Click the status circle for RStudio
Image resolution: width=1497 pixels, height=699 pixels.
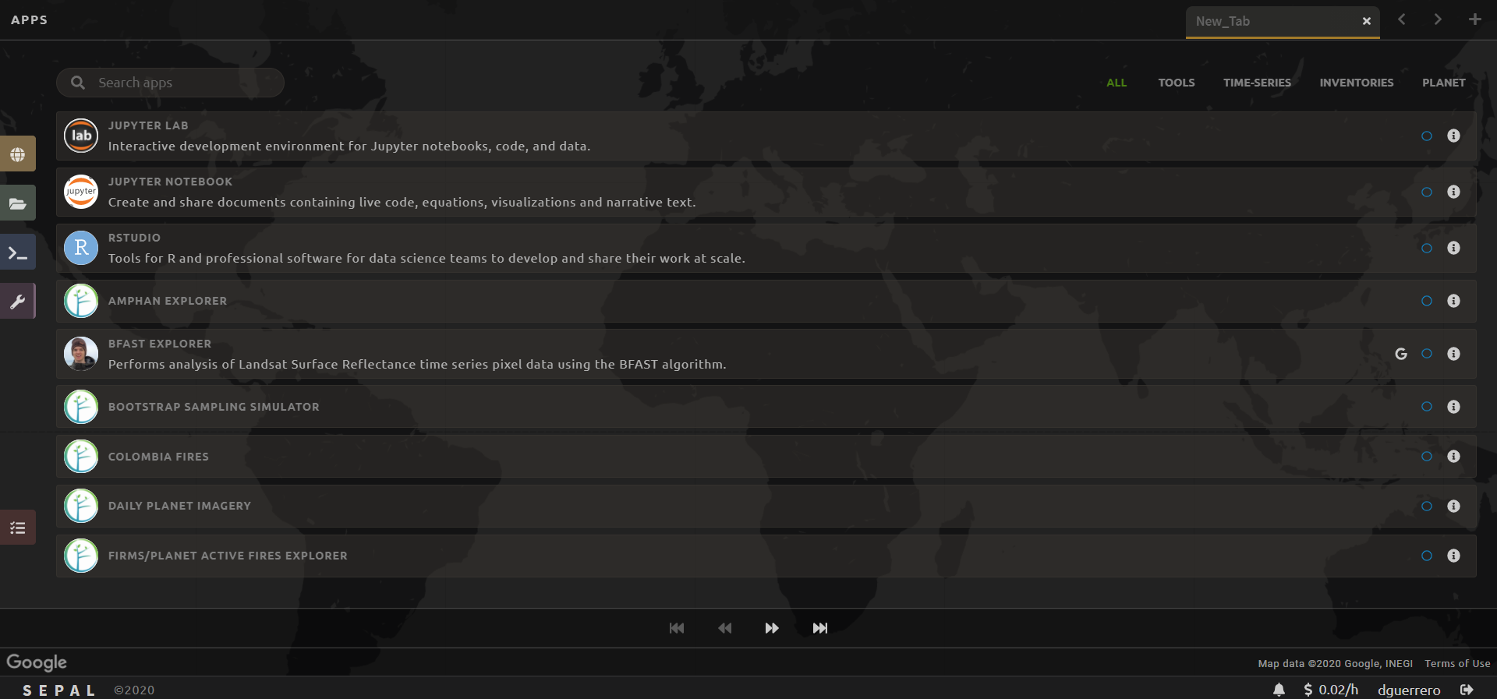pyautogui.click(x=1427, y=248)
